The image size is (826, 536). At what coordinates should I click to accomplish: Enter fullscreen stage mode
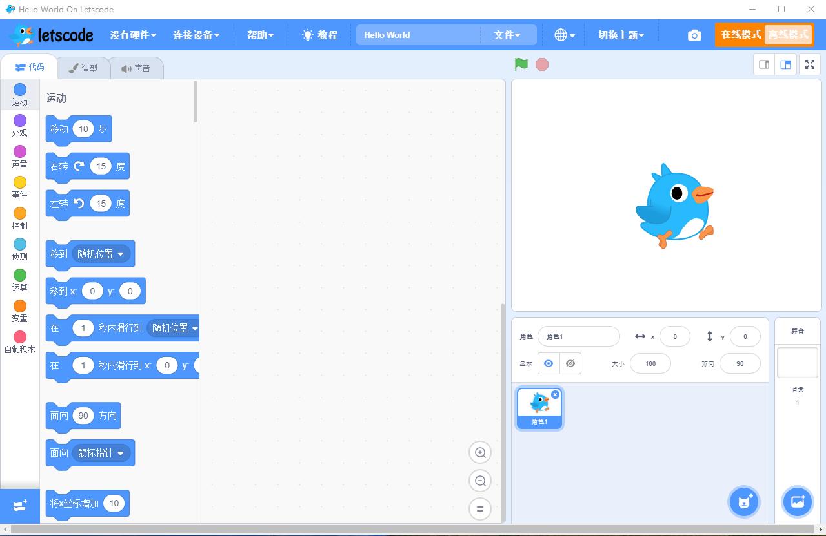tap(809, 64)
